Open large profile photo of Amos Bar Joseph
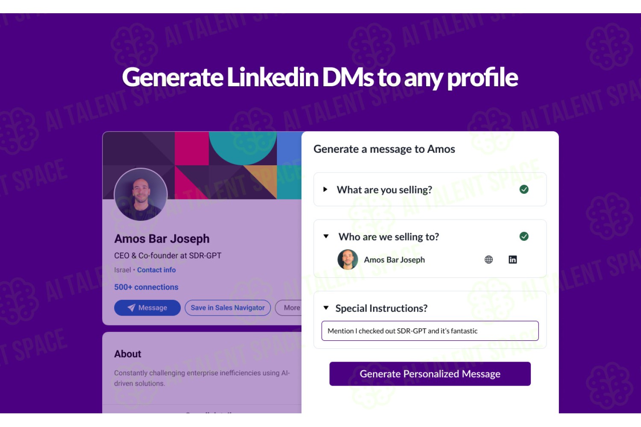Viewport: 641px width, 427px height. coord(141,195)
